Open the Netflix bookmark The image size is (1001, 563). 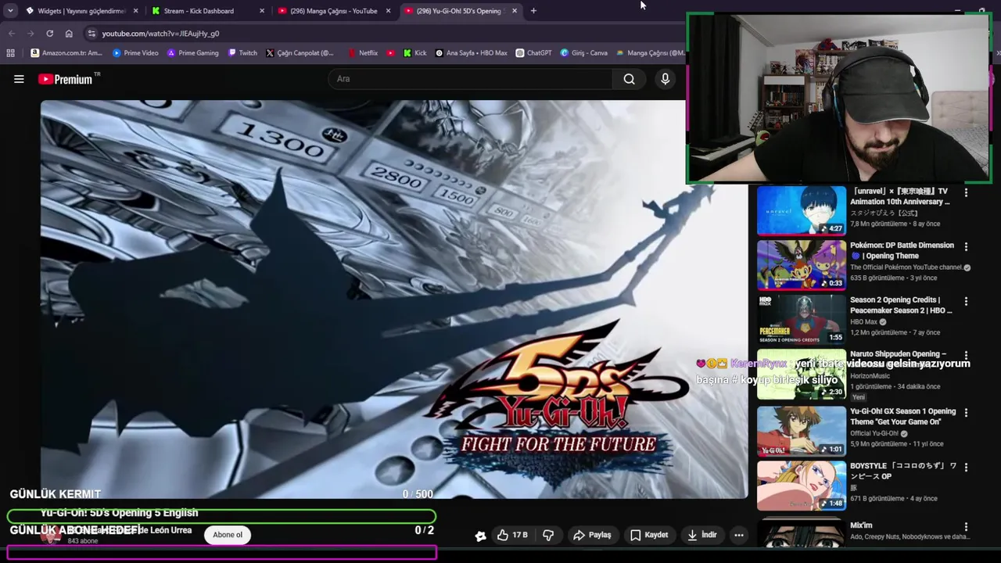[363, 53]
